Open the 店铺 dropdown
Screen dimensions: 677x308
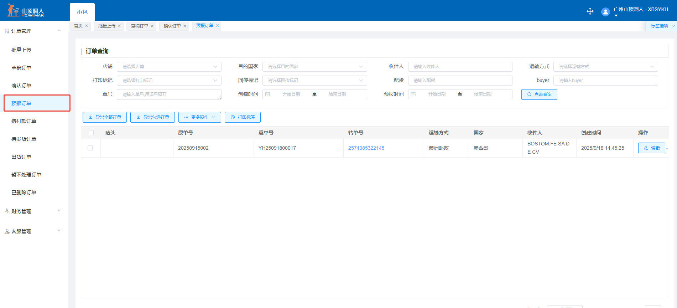coord(169,67)
